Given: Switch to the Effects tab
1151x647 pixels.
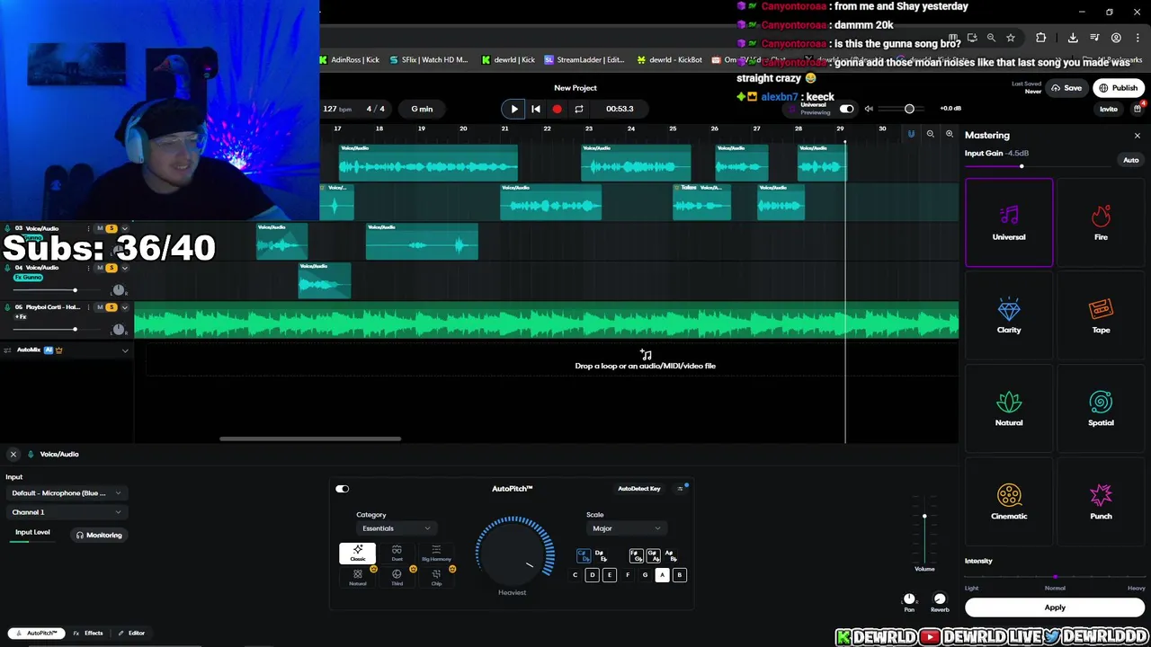Looking at the screenshot, I should (88, 634).
